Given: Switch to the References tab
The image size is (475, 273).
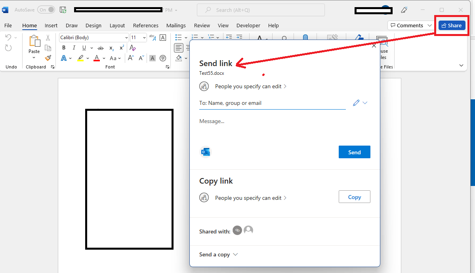Looking at the screenshot, I should click(145, 25).
